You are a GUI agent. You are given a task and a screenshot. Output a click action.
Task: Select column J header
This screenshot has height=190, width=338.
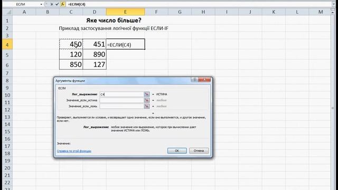point(250,12)
